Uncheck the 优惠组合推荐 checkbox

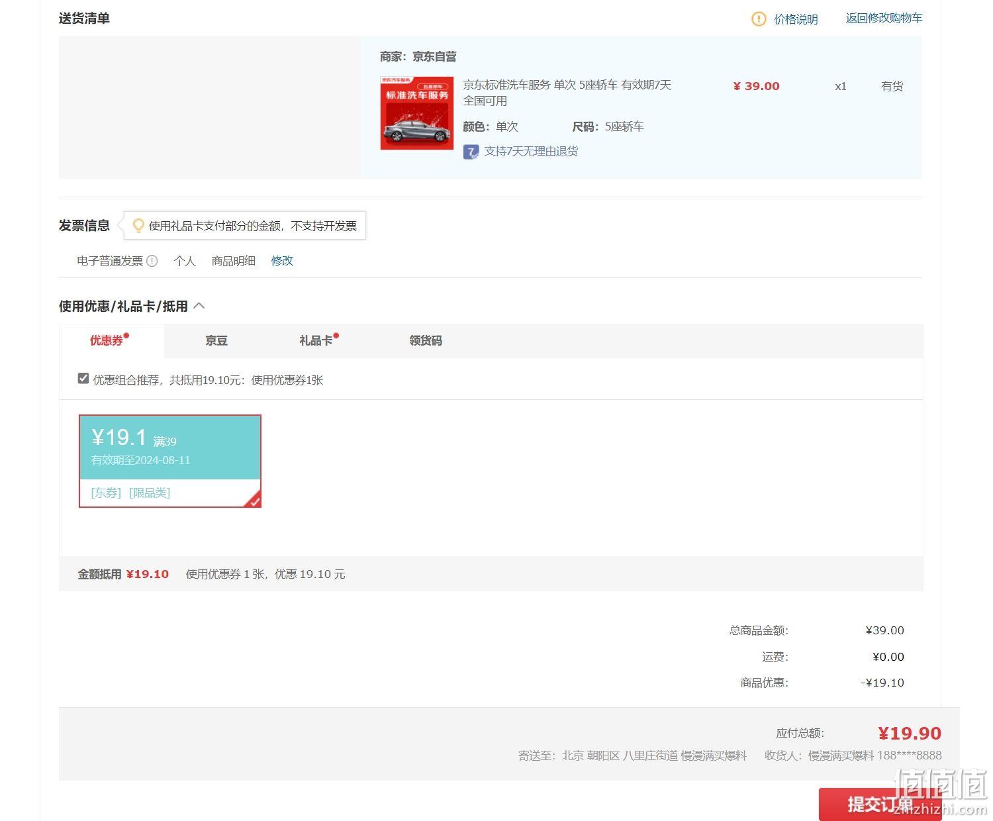pyautogui.click(x=83, y=379)
